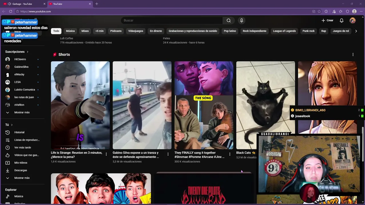Viewport: 365px width, 205px height.
Task: Select the <5 min filter chip
Action: (x=100, y=31)
